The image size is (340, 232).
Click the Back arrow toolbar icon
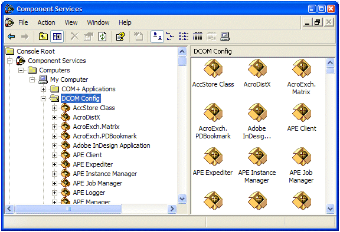11,37
